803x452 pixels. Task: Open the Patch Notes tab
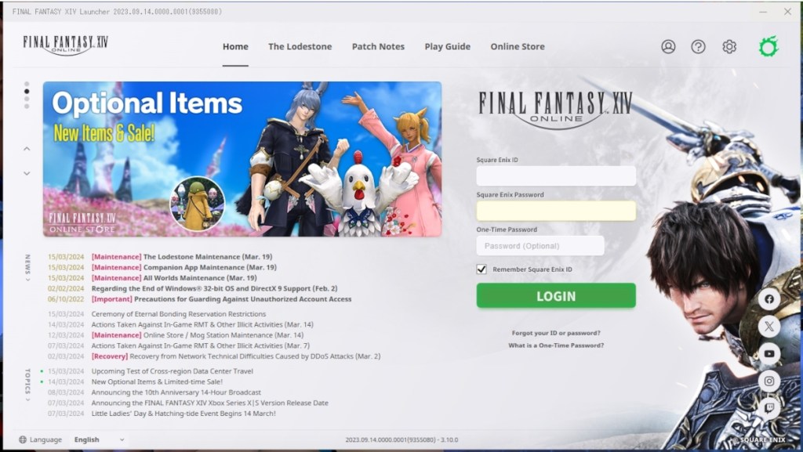[x=378, y=46]
